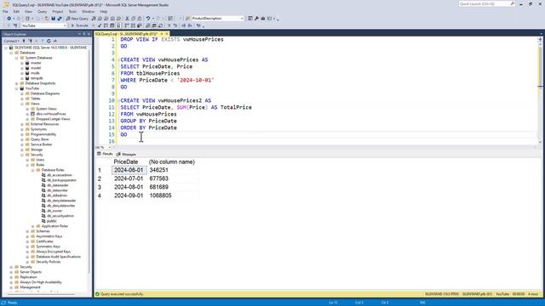Click the result value 1068805
Viewport: 545px width, 306px height.
pos(160,195)
